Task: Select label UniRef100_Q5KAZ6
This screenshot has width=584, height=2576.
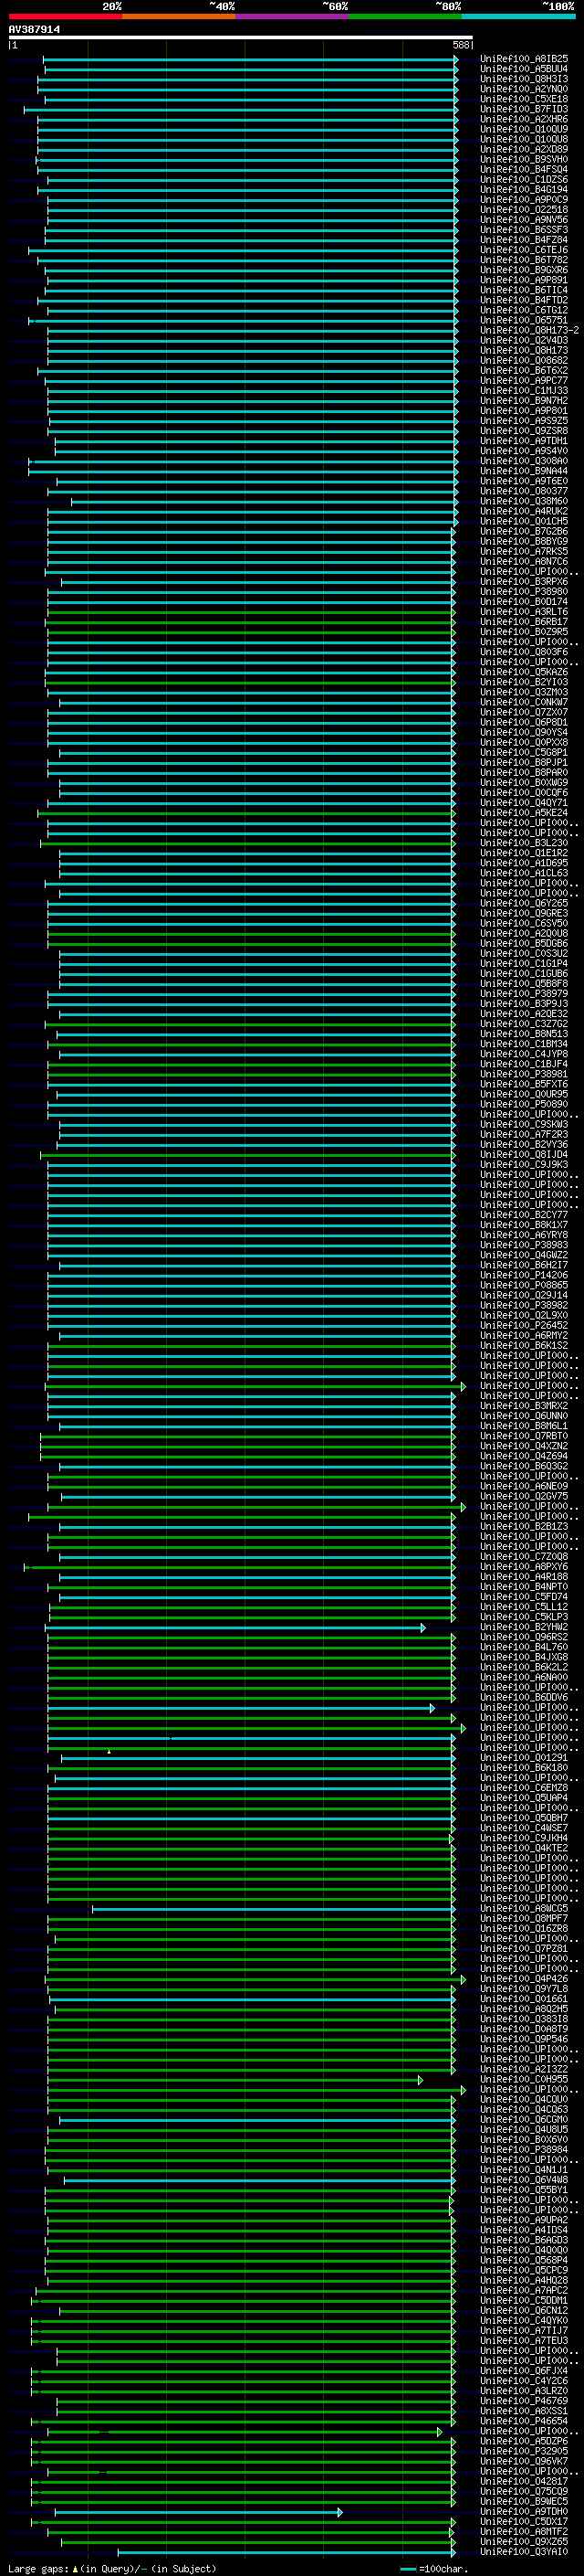Action: pyautogui.click(x=523, y=672)
